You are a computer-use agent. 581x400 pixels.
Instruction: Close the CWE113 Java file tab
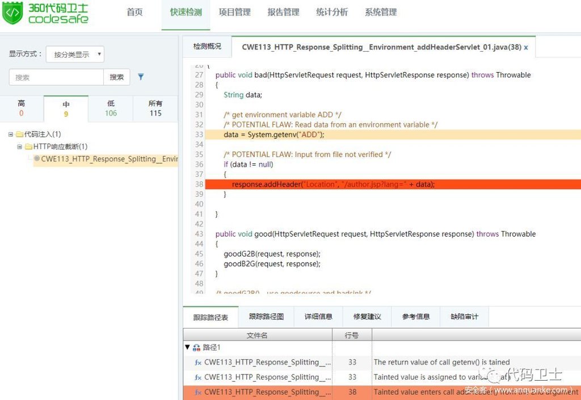point(526,48)
